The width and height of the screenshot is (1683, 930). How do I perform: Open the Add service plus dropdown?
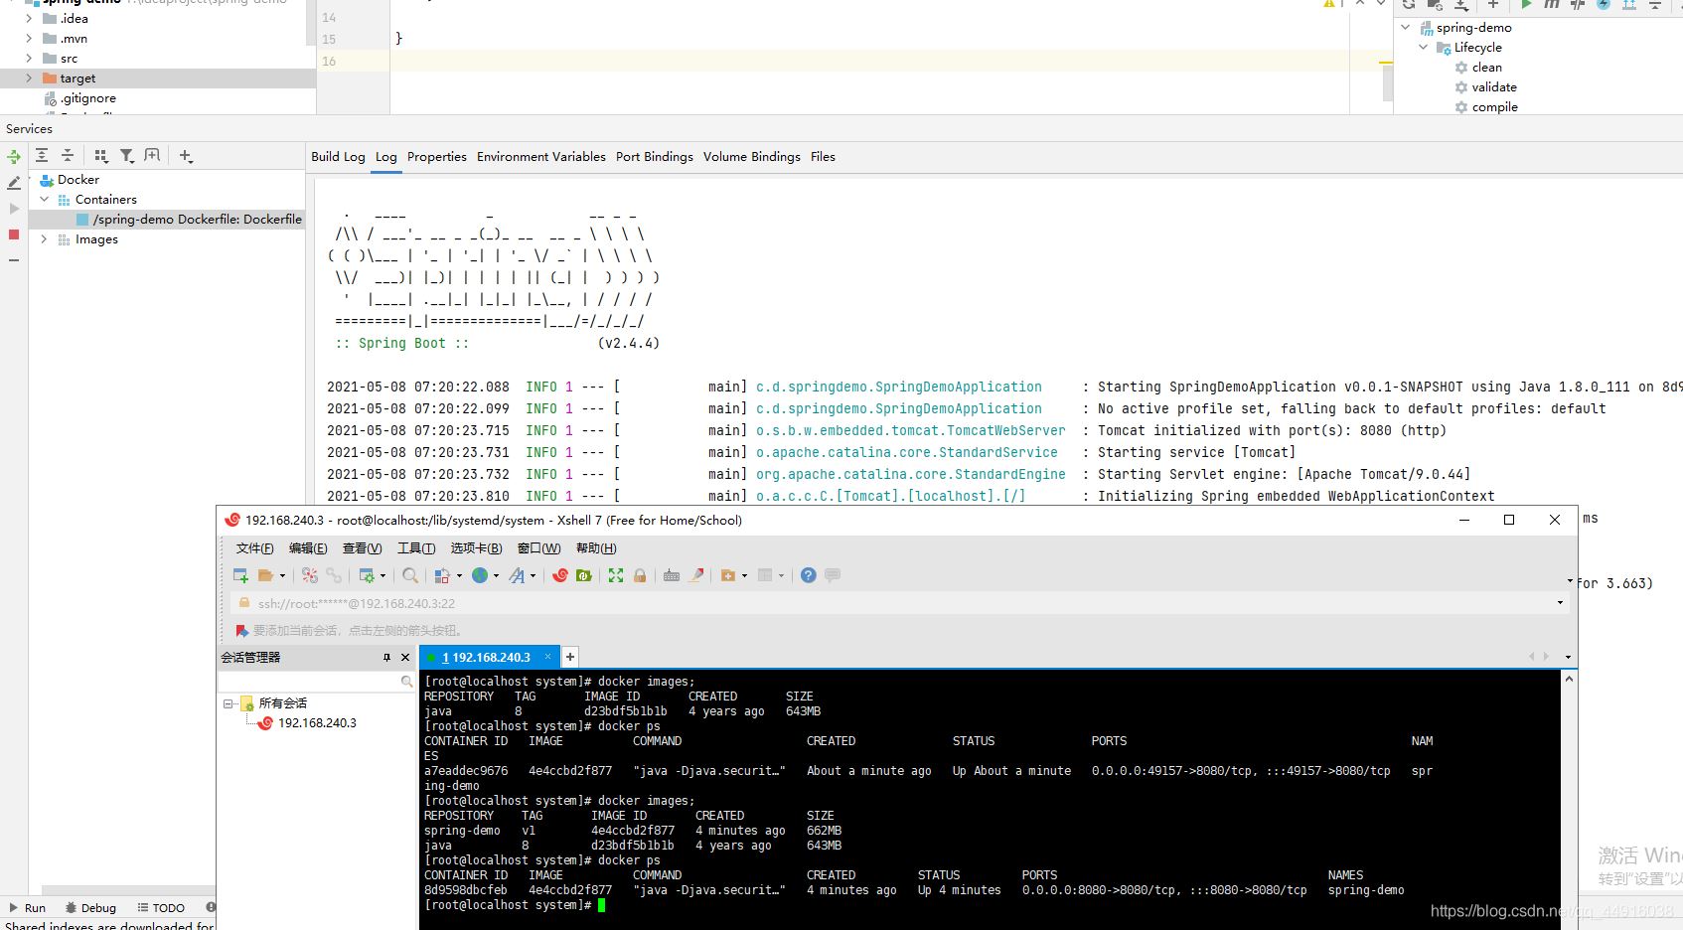[x=186, y=155]
